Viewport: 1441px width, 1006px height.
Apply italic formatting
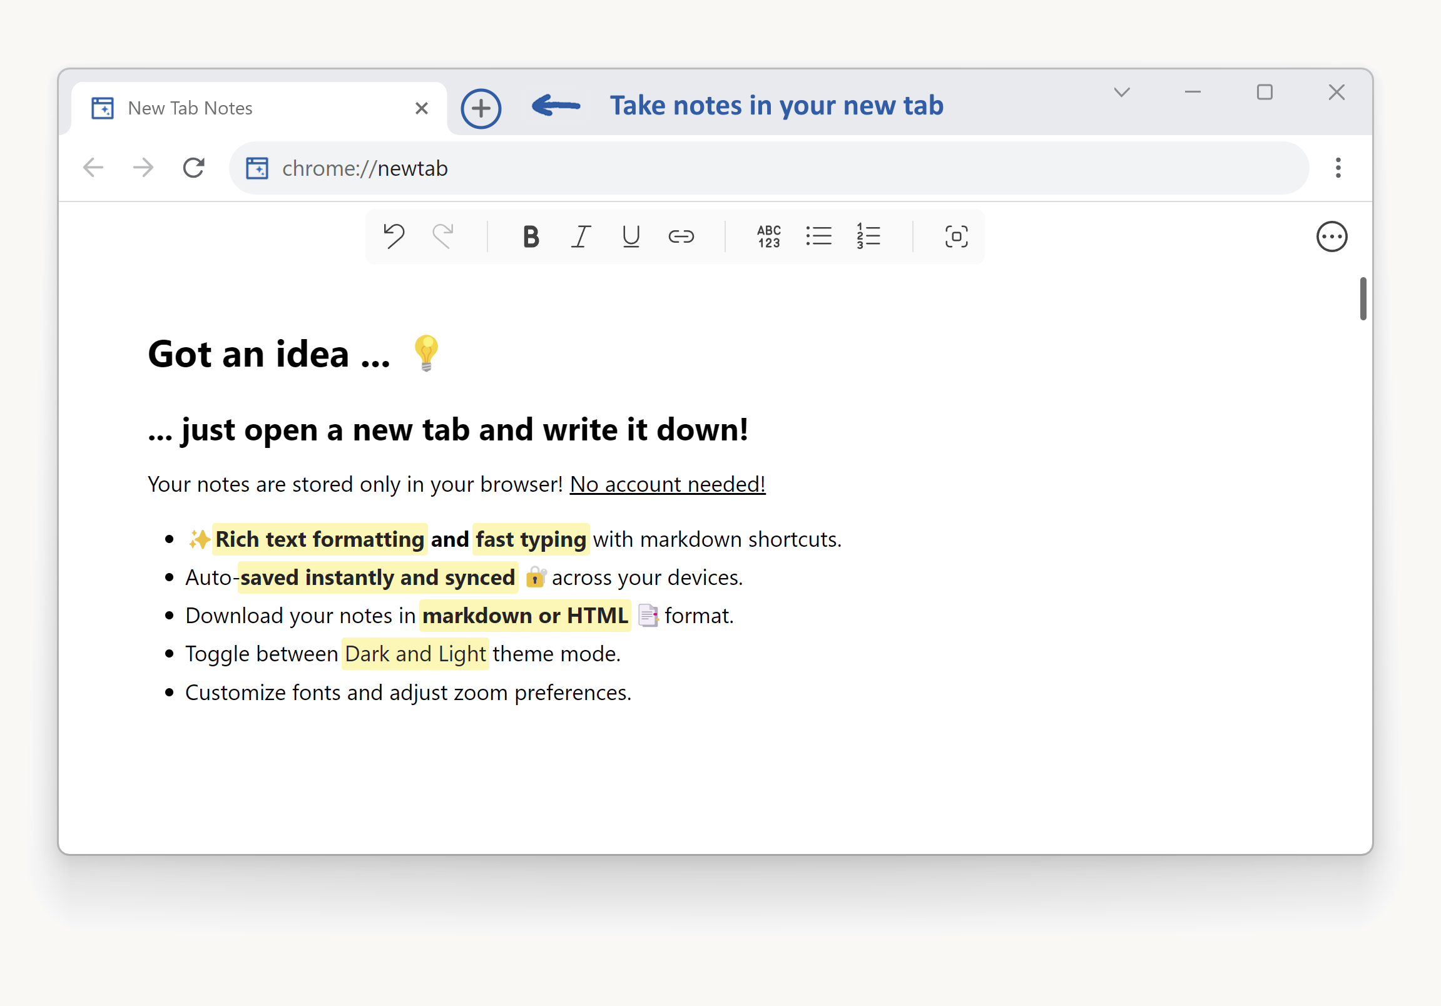[x=581, y=236]
